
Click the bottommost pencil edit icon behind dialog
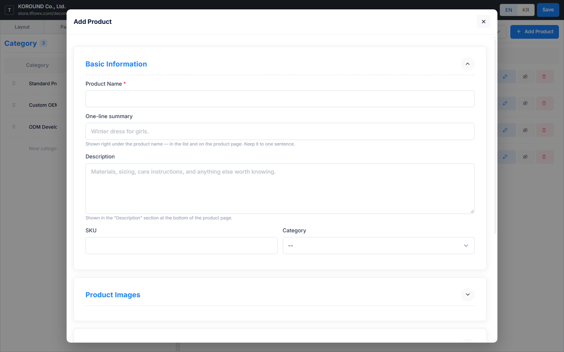coord(505,157)
